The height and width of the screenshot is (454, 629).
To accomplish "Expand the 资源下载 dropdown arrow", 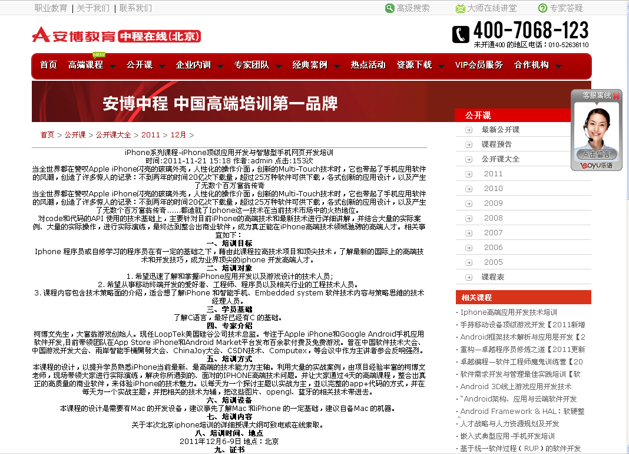I will coord(441,66).
